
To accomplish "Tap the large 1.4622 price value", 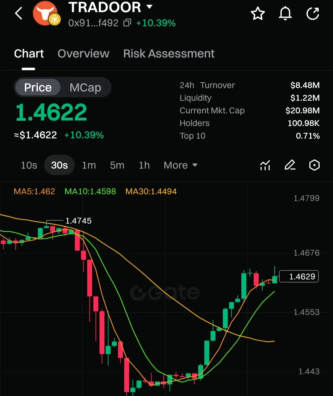I will pyautogui.click(x=51, y=112).
